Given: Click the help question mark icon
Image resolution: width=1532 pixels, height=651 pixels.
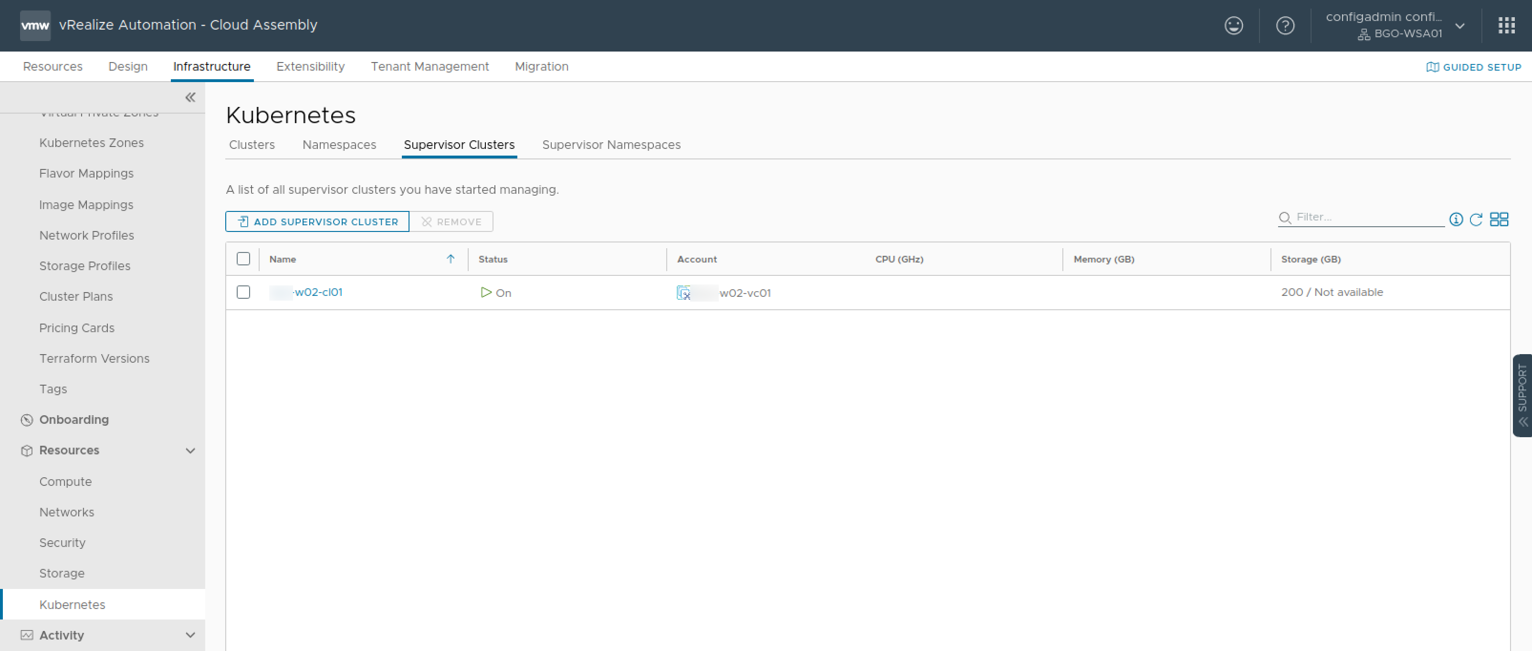Looking at the screenshot, I should [1284, 25].
